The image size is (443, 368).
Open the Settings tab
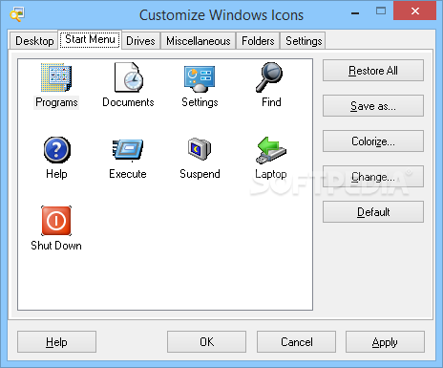click(x=304, y=41)
